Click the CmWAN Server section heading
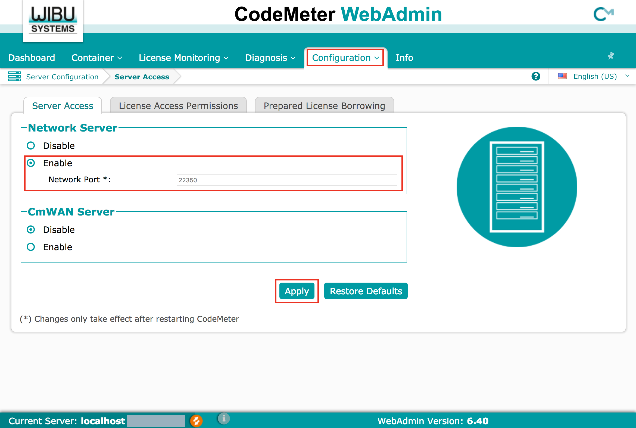 click(71, 212)
